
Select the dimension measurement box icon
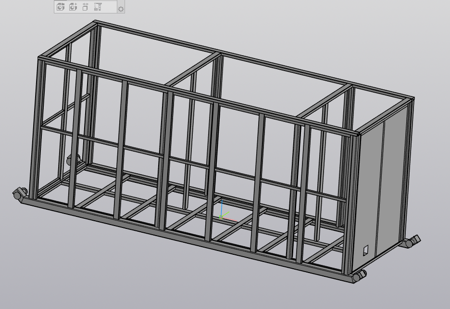click(x=85, y=7)
